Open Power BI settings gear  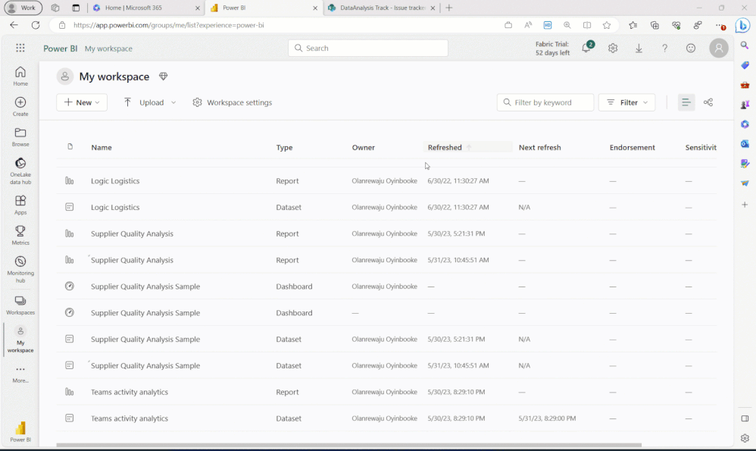pyautogui.click(x=612, y=48)
